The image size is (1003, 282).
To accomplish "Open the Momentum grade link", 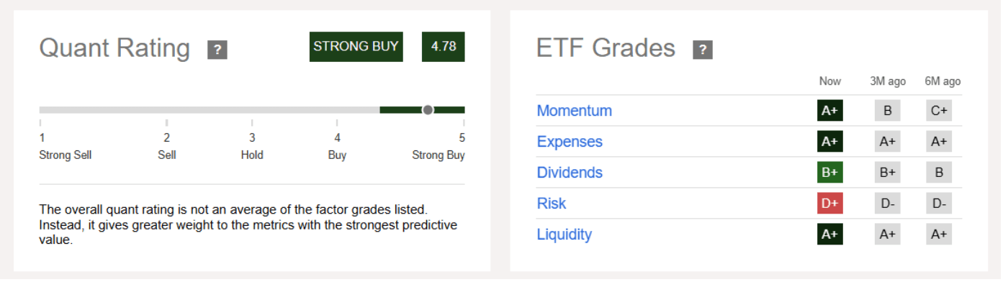I will [x=575, y=111].
